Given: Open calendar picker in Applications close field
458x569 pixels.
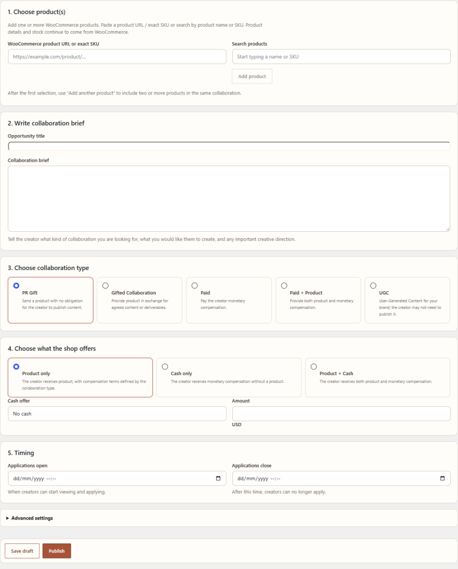Looking at the screenshot, I should [x=442, y=478].
